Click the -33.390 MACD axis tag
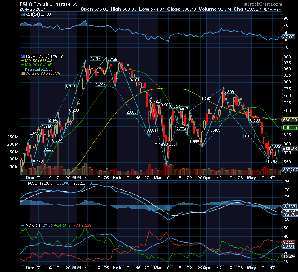298x272 pixels. (x=289, y=215)
